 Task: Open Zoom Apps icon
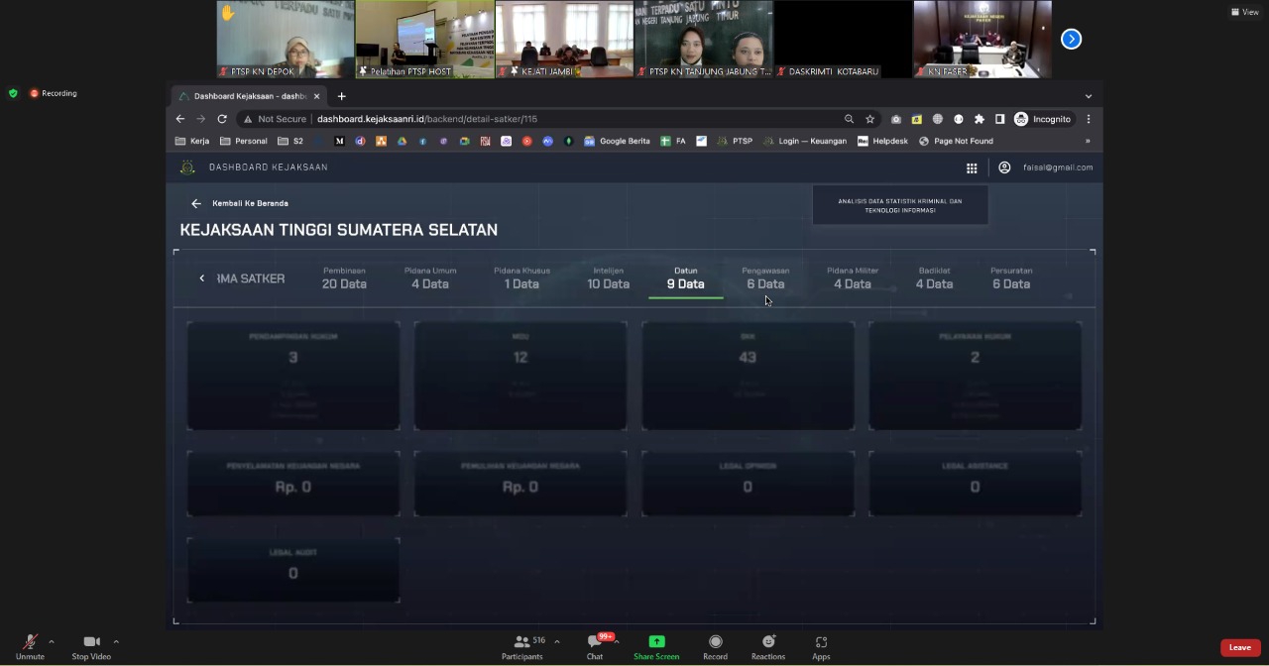pyautogui.click(x=821, y=642)
